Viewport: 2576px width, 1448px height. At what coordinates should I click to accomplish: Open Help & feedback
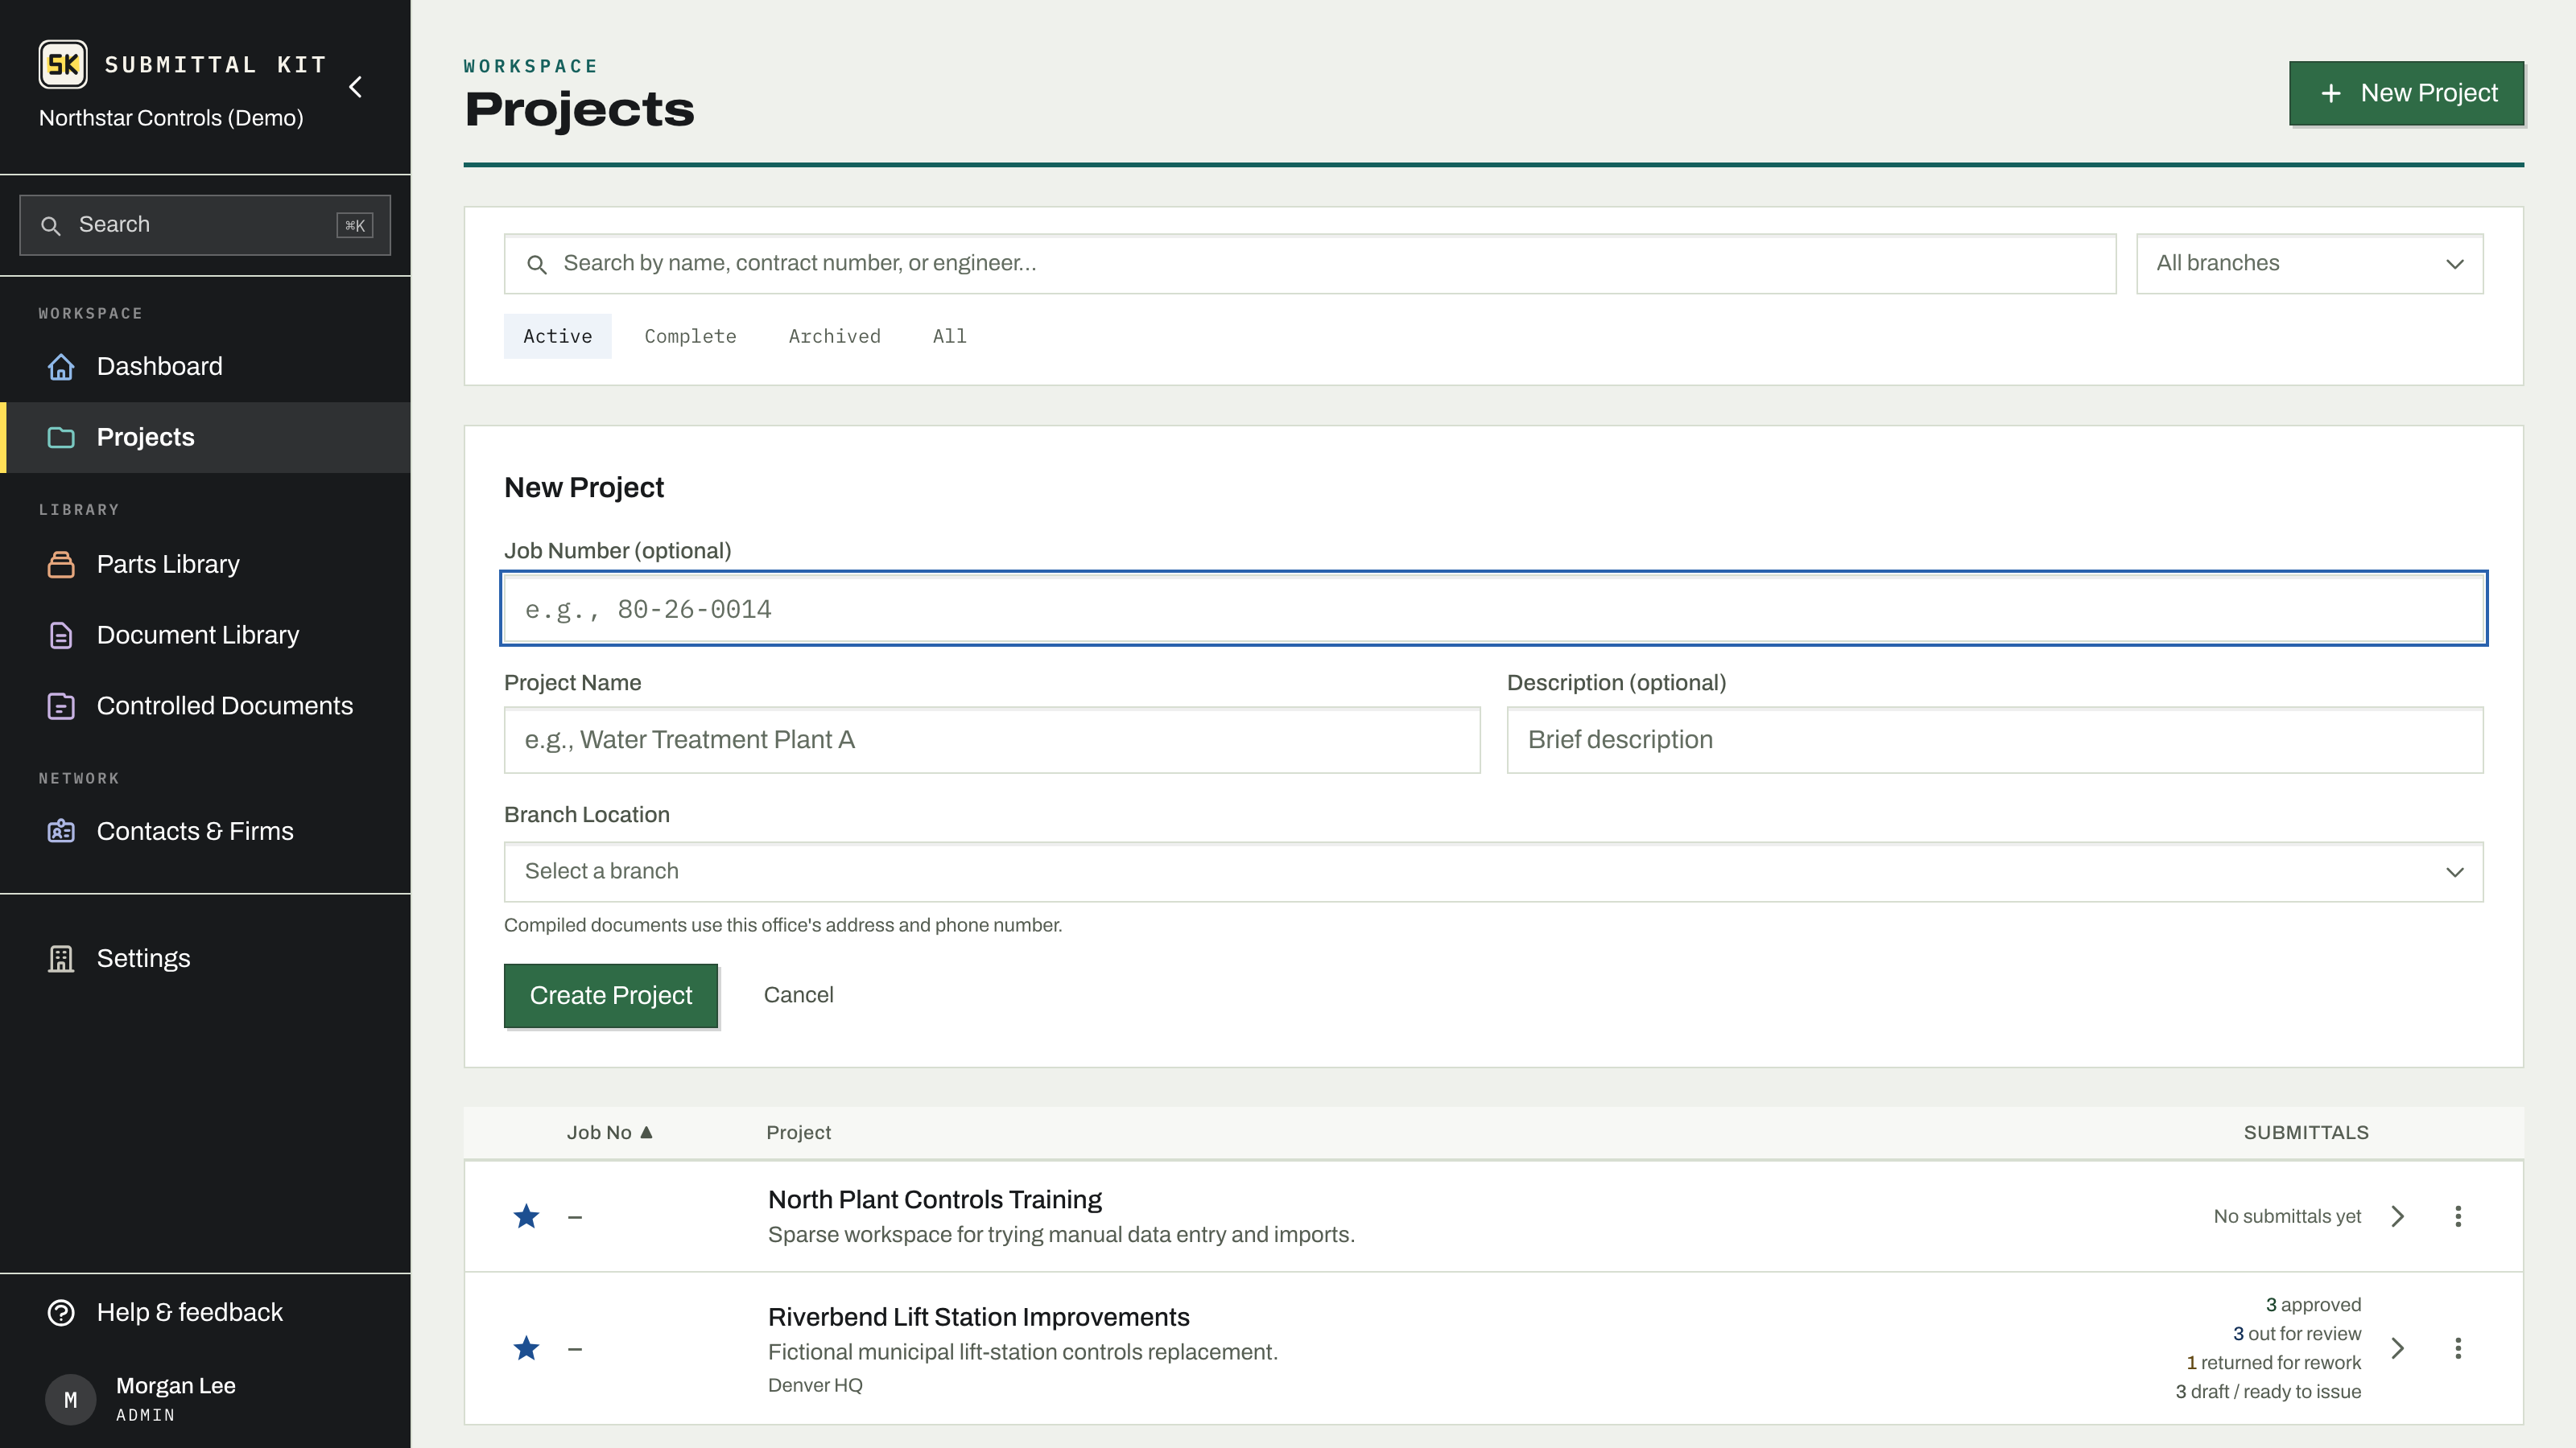(x=205, y=1312)
